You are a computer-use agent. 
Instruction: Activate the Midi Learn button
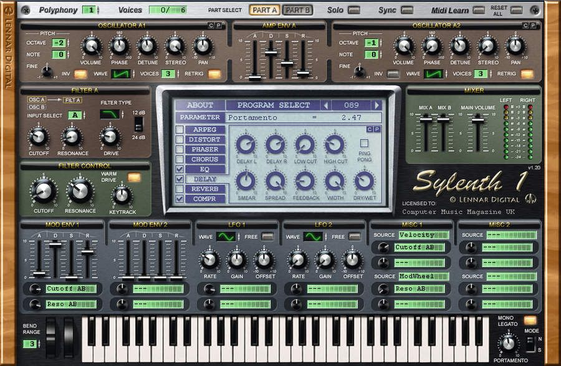478,10
